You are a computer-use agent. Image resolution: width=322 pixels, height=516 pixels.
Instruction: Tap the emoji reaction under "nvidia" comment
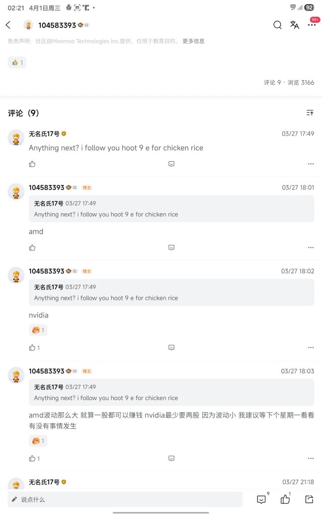click(x=38, y=330)
